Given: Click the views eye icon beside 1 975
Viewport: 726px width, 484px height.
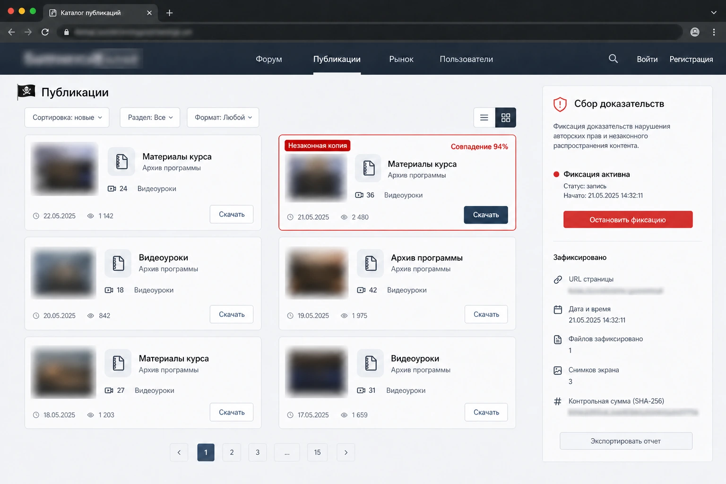Looking at the screenshot, I should [x=344, y=316].
